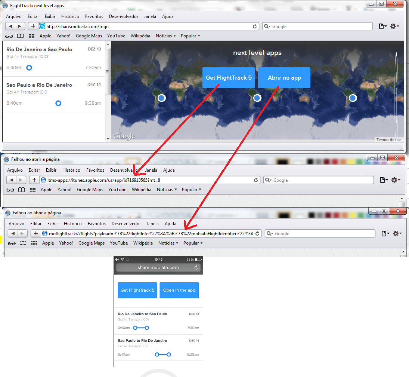Click back arrow in the moflighttrack window
Image resolution: width=409 pixels, height=377 pixels.
pos(13,233)
